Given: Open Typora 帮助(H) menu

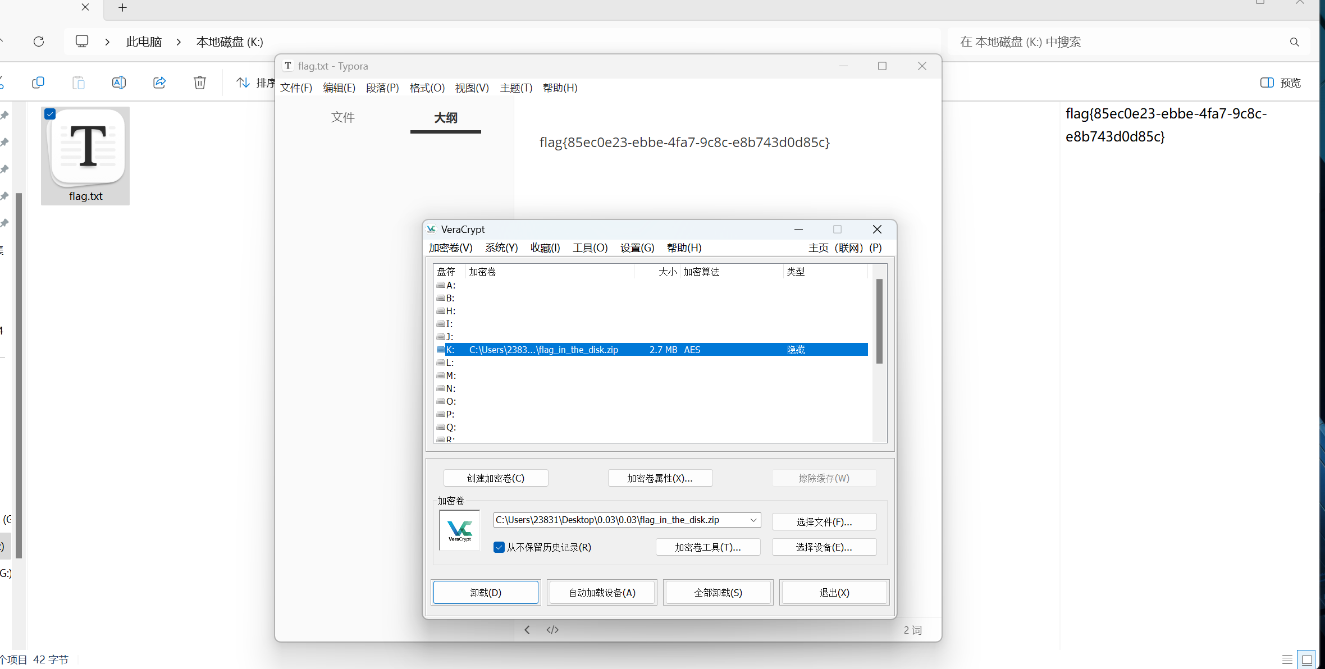Looking at the screenshot, I should [560, 88].
